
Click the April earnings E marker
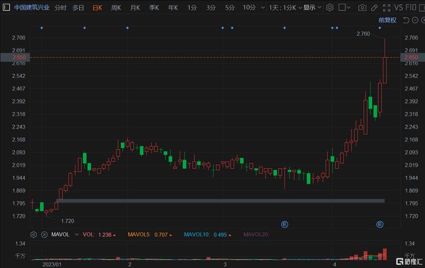pyautogui.click(x=379, y=224)
